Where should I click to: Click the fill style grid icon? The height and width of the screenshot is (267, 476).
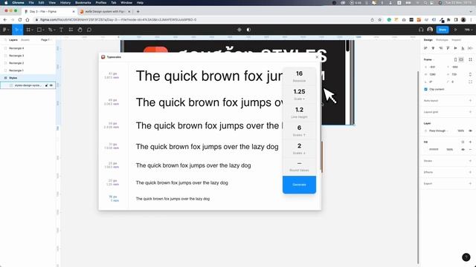463,142
